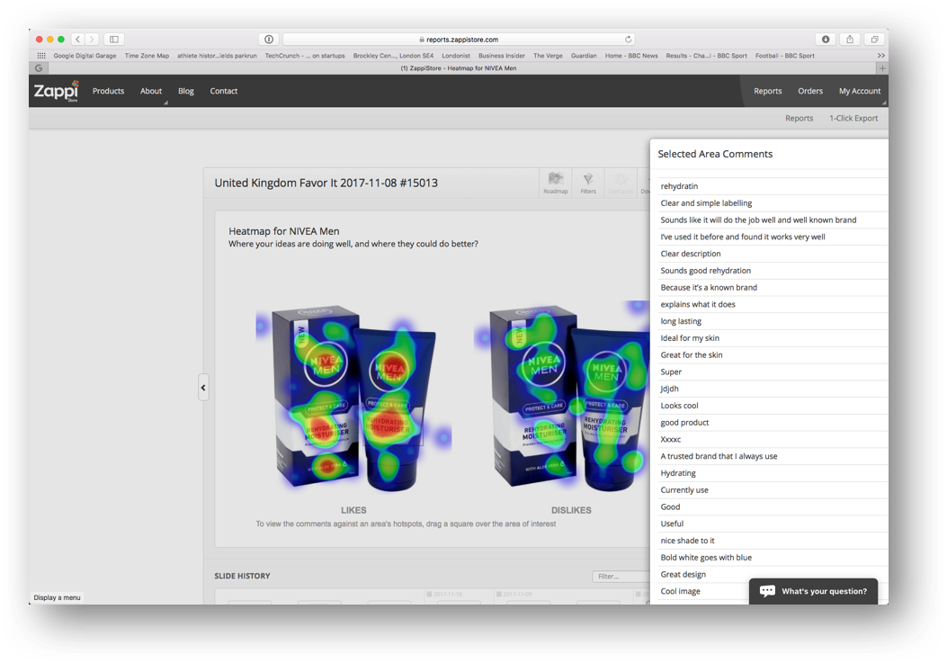Click the browser Downloads icon

click(825, 39)
